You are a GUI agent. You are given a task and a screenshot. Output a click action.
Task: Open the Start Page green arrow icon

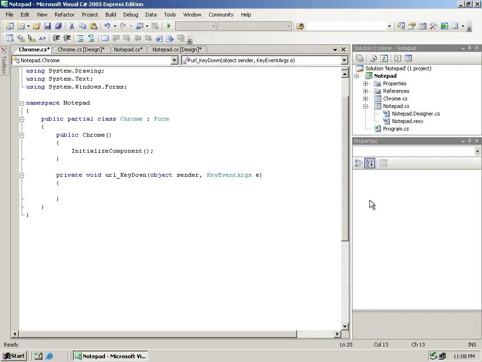pyautogui.click(x=444, y=26)
